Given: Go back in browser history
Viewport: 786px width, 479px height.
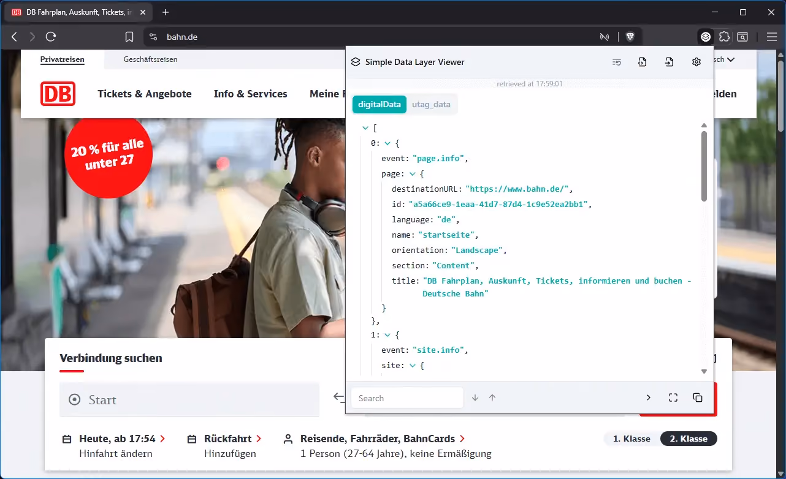Looking at the screenshot, I should point(14,37).
